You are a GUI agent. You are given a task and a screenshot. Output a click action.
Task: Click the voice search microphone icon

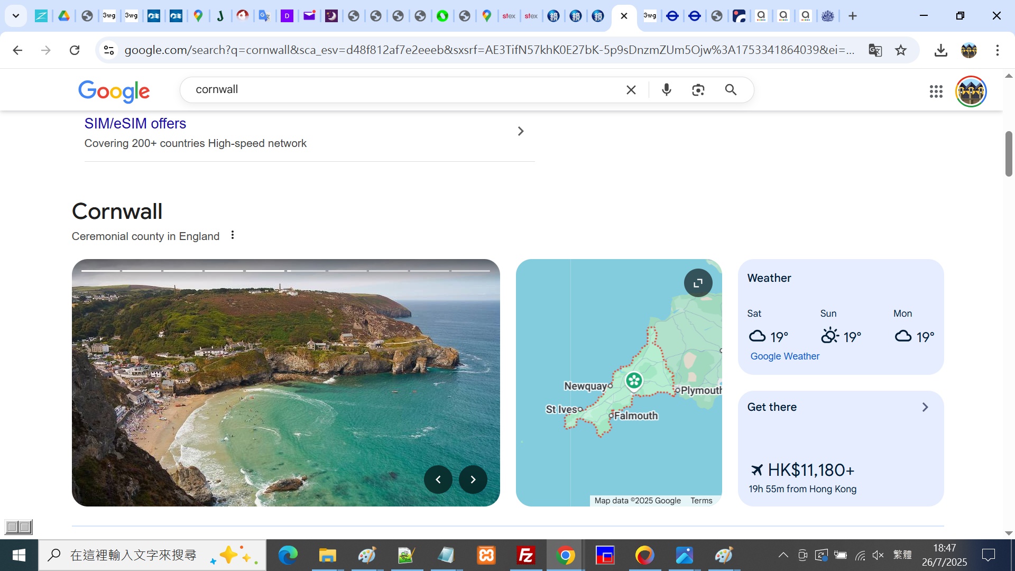[x=666, y=90]
